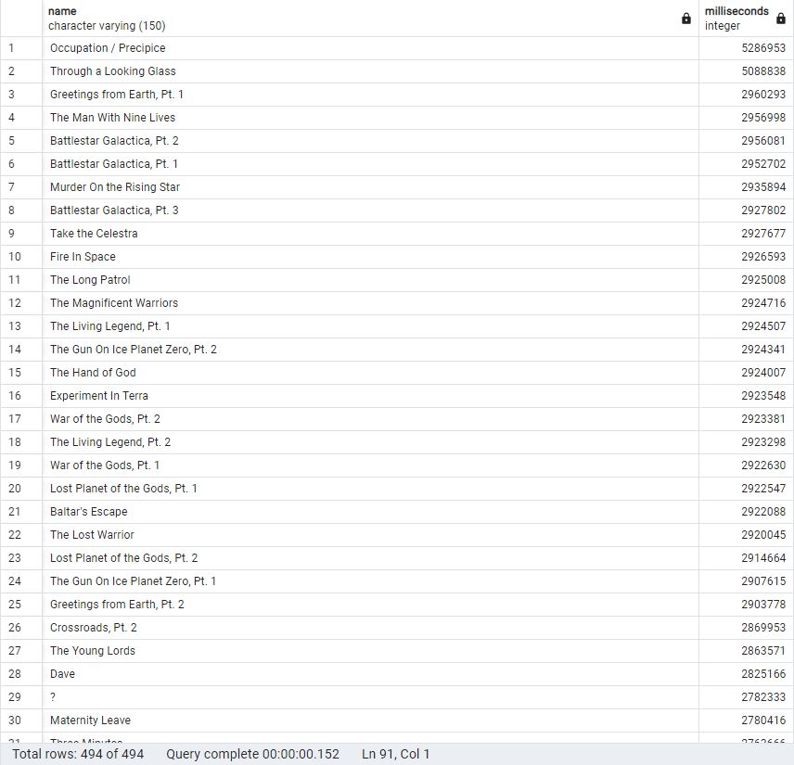This screenshot has width=794, height=765.
Task: Select row number 1 header
Action: point(21,48)
